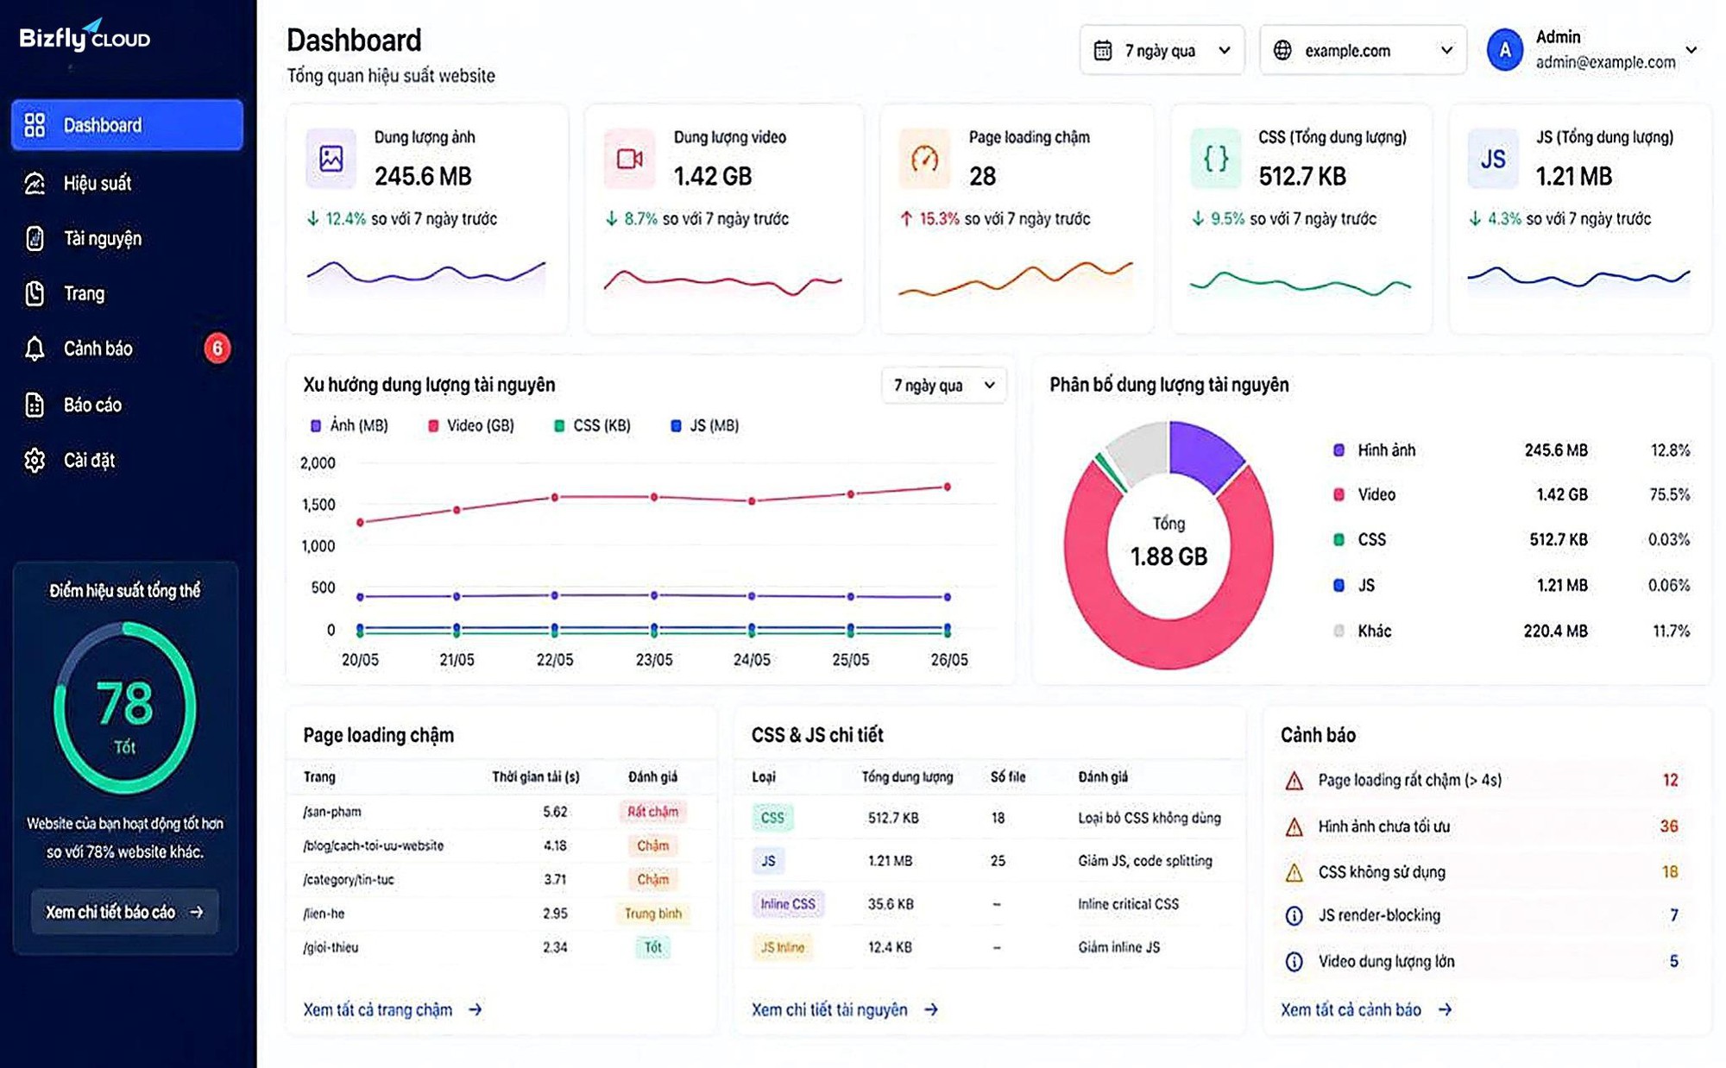Open the 7 ngày qua date range dropdown in header
Image resolution: width=1726 pixels, height=1068 pixels.
1162,50
